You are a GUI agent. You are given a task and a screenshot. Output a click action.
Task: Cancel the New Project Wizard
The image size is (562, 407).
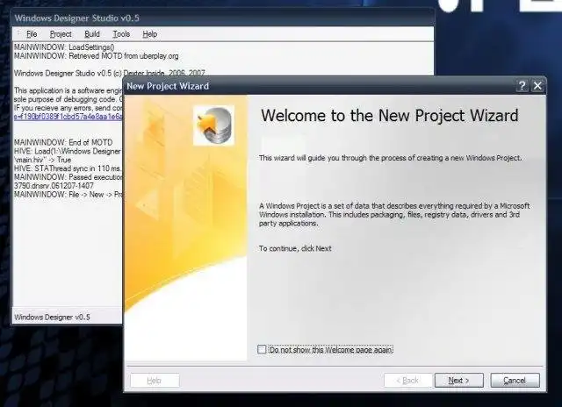point(515,380)
